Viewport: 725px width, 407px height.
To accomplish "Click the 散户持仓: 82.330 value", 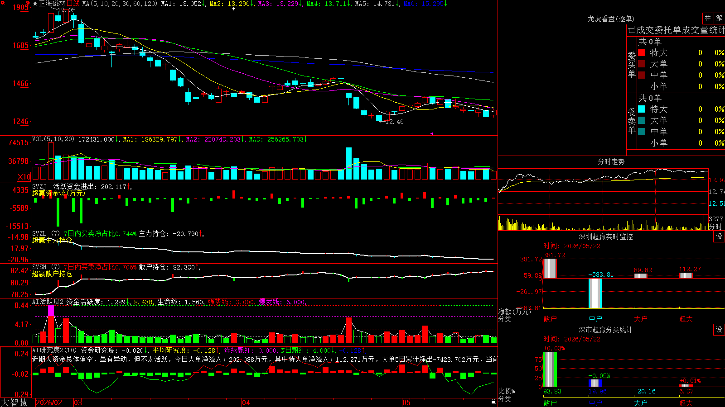I will (167, 267).
